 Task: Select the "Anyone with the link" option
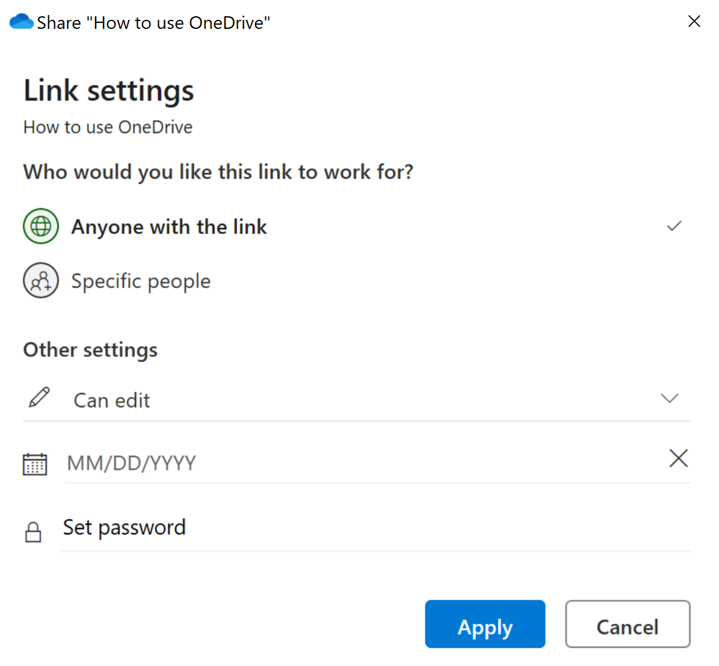[x=169, y=227]
